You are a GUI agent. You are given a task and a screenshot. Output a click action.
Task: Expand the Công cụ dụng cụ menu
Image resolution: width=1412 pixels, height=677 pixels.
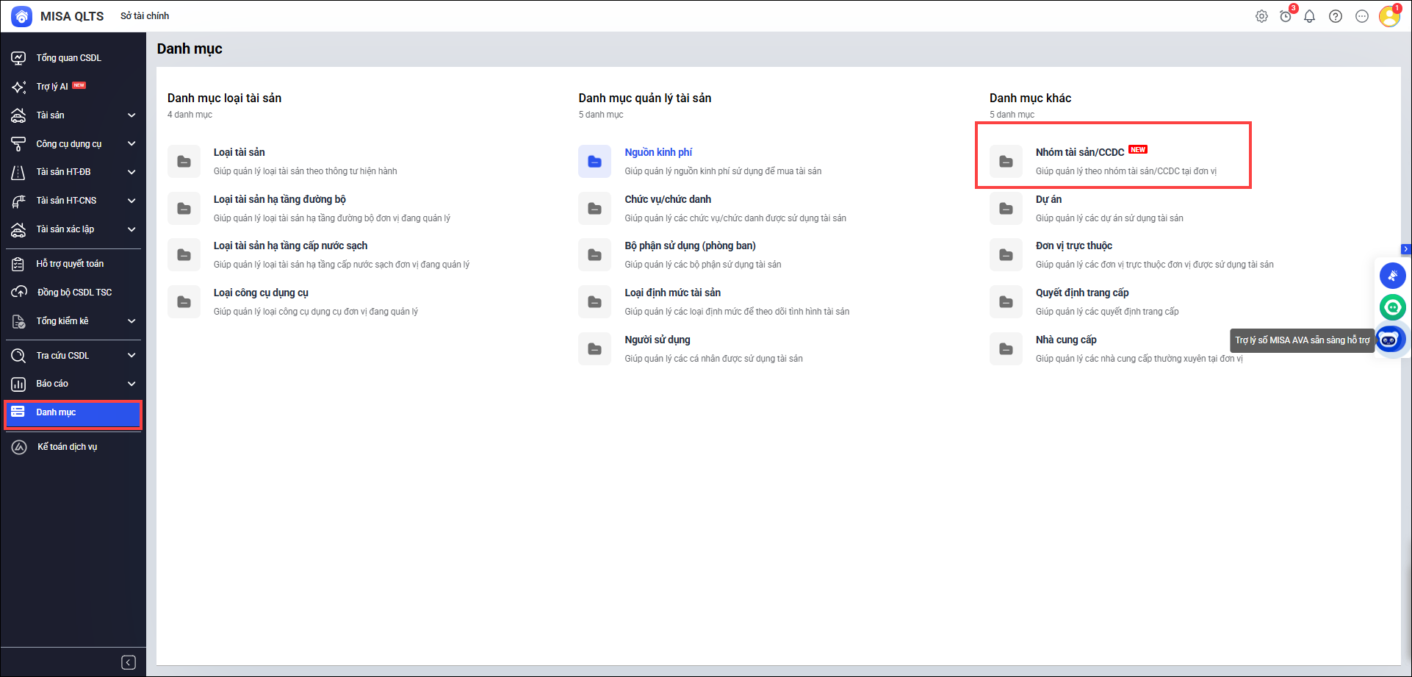pos(132,144)
